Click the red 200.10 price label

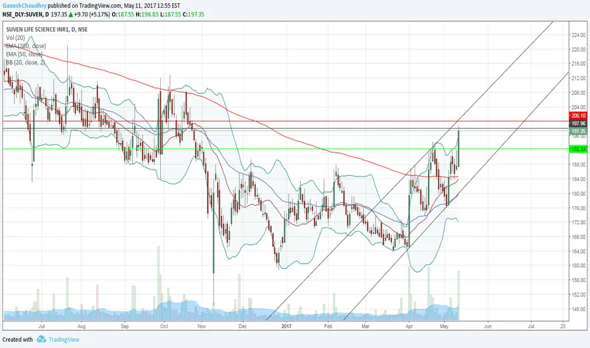pos(579,116)
